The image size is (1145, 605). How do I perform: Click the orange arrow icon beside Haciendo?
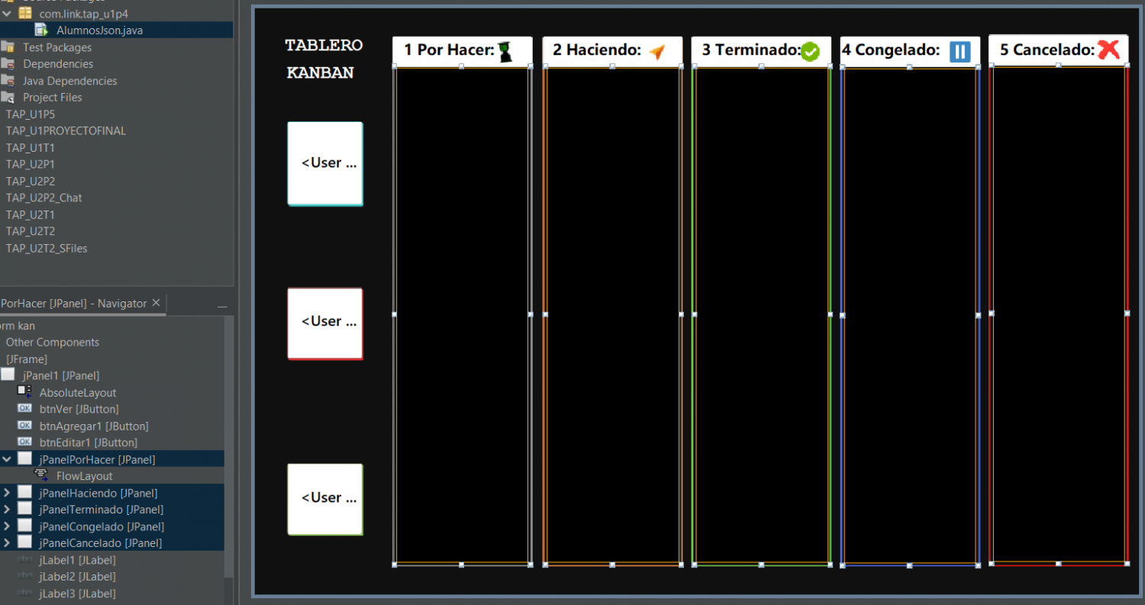point(657,52)
